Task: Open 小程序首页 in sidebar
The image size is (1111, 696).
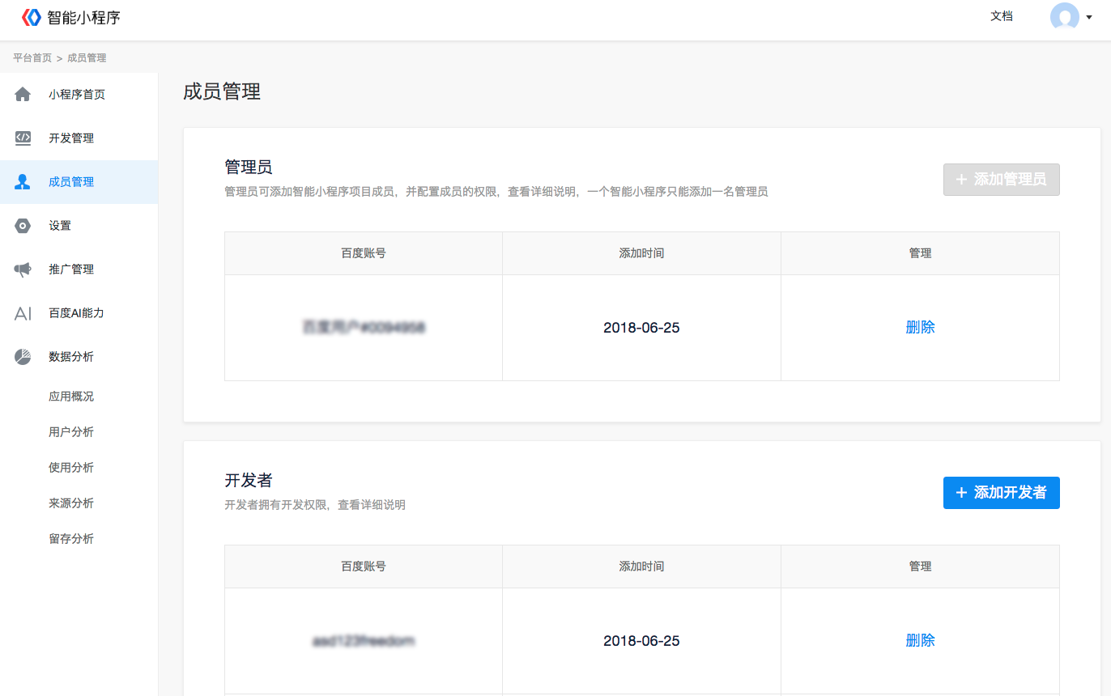Action: [79, 95]
